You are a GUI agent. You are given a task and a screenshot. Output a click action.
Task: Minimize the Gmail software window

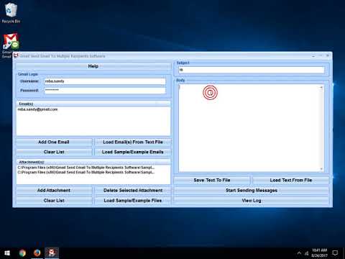point(313,56)
